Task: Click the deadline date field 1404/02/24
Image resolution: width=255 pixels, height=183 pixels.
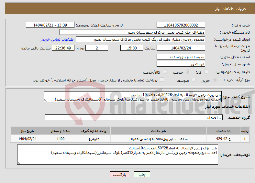Action: (181, 48)
